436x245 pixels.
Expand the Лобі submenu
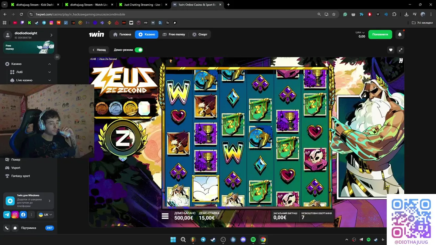(x=49, y=72)
